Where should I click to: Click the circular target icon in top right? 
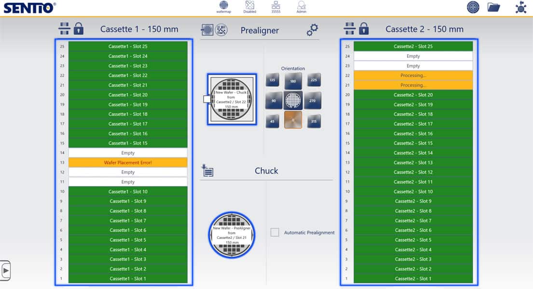coord(473,7)
